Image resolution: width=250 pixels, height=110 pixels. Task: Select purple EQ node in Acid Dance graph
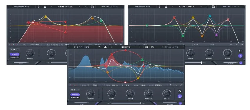(x=216, y=35)
